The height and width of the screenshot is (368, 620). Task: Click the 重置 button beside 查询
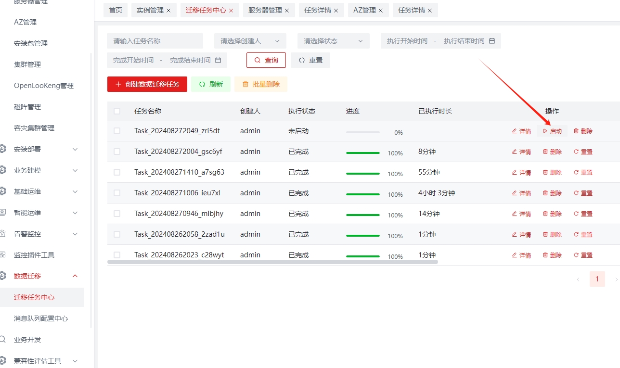pyautogui.click(x=310, y=60)
